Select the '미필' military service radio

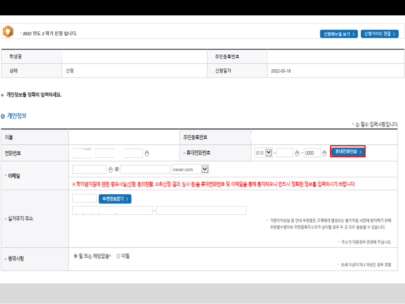point(118,256)
